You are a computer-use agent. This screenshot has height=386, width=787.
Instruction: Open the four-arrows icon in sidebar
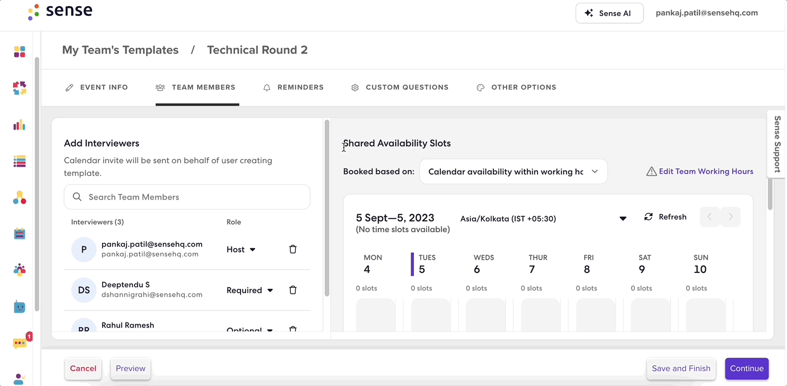click(x=19, y=88)
